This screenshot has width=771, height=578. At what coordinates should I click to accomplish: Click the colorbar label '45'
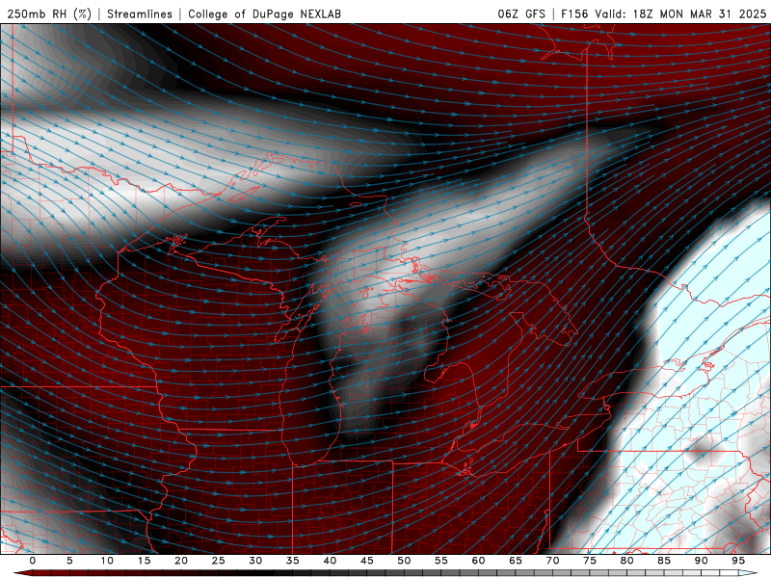coord(367,561)
